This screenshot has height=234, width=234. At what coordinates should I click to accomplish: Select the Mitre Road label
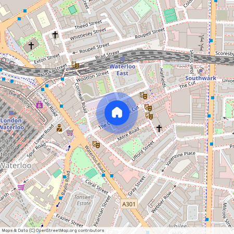(128, 134)
